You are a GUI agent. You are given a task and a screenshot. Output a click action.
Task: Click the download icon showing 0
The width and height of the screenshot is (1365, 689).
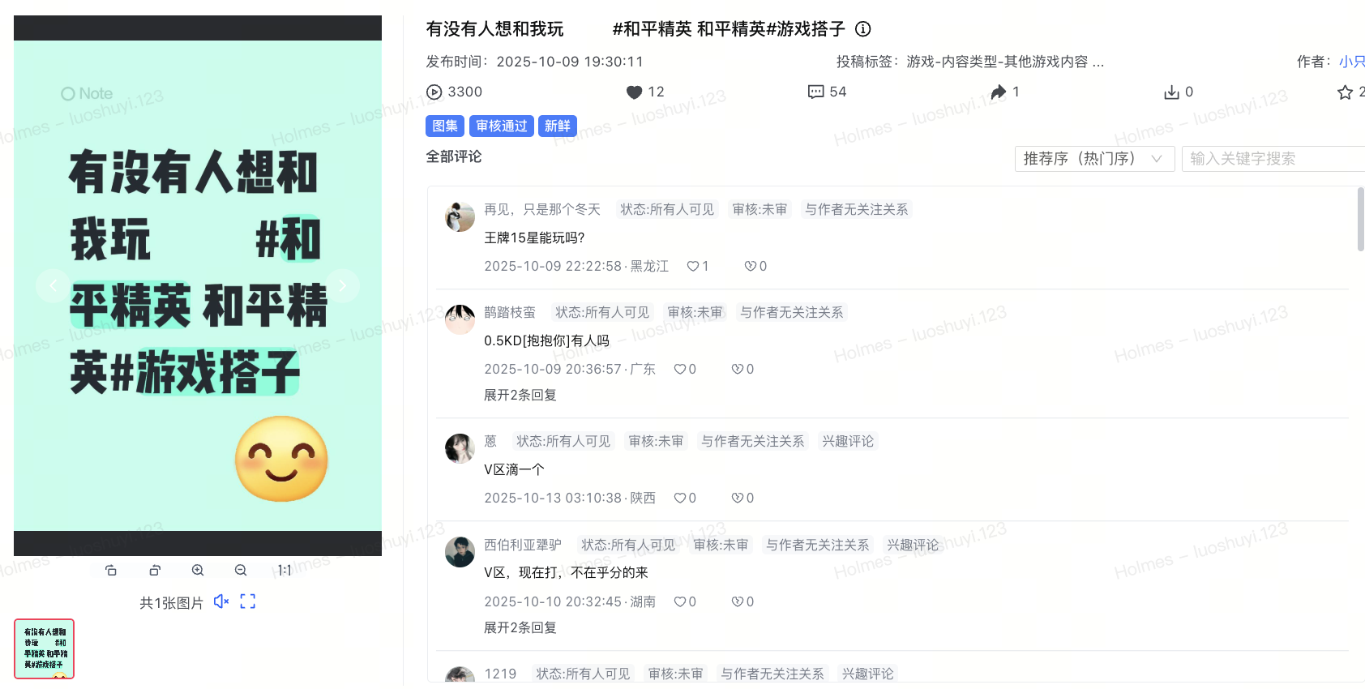(1171, 92)
